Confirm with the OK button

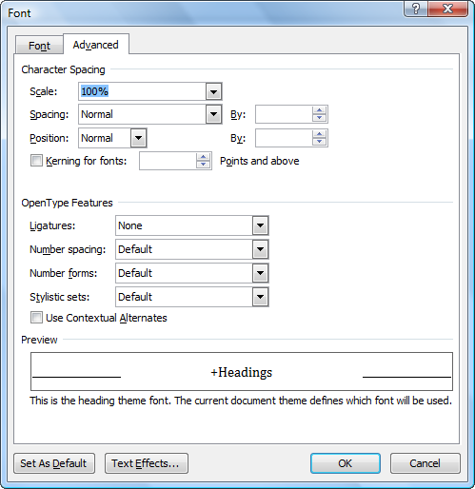coord(346,463)
